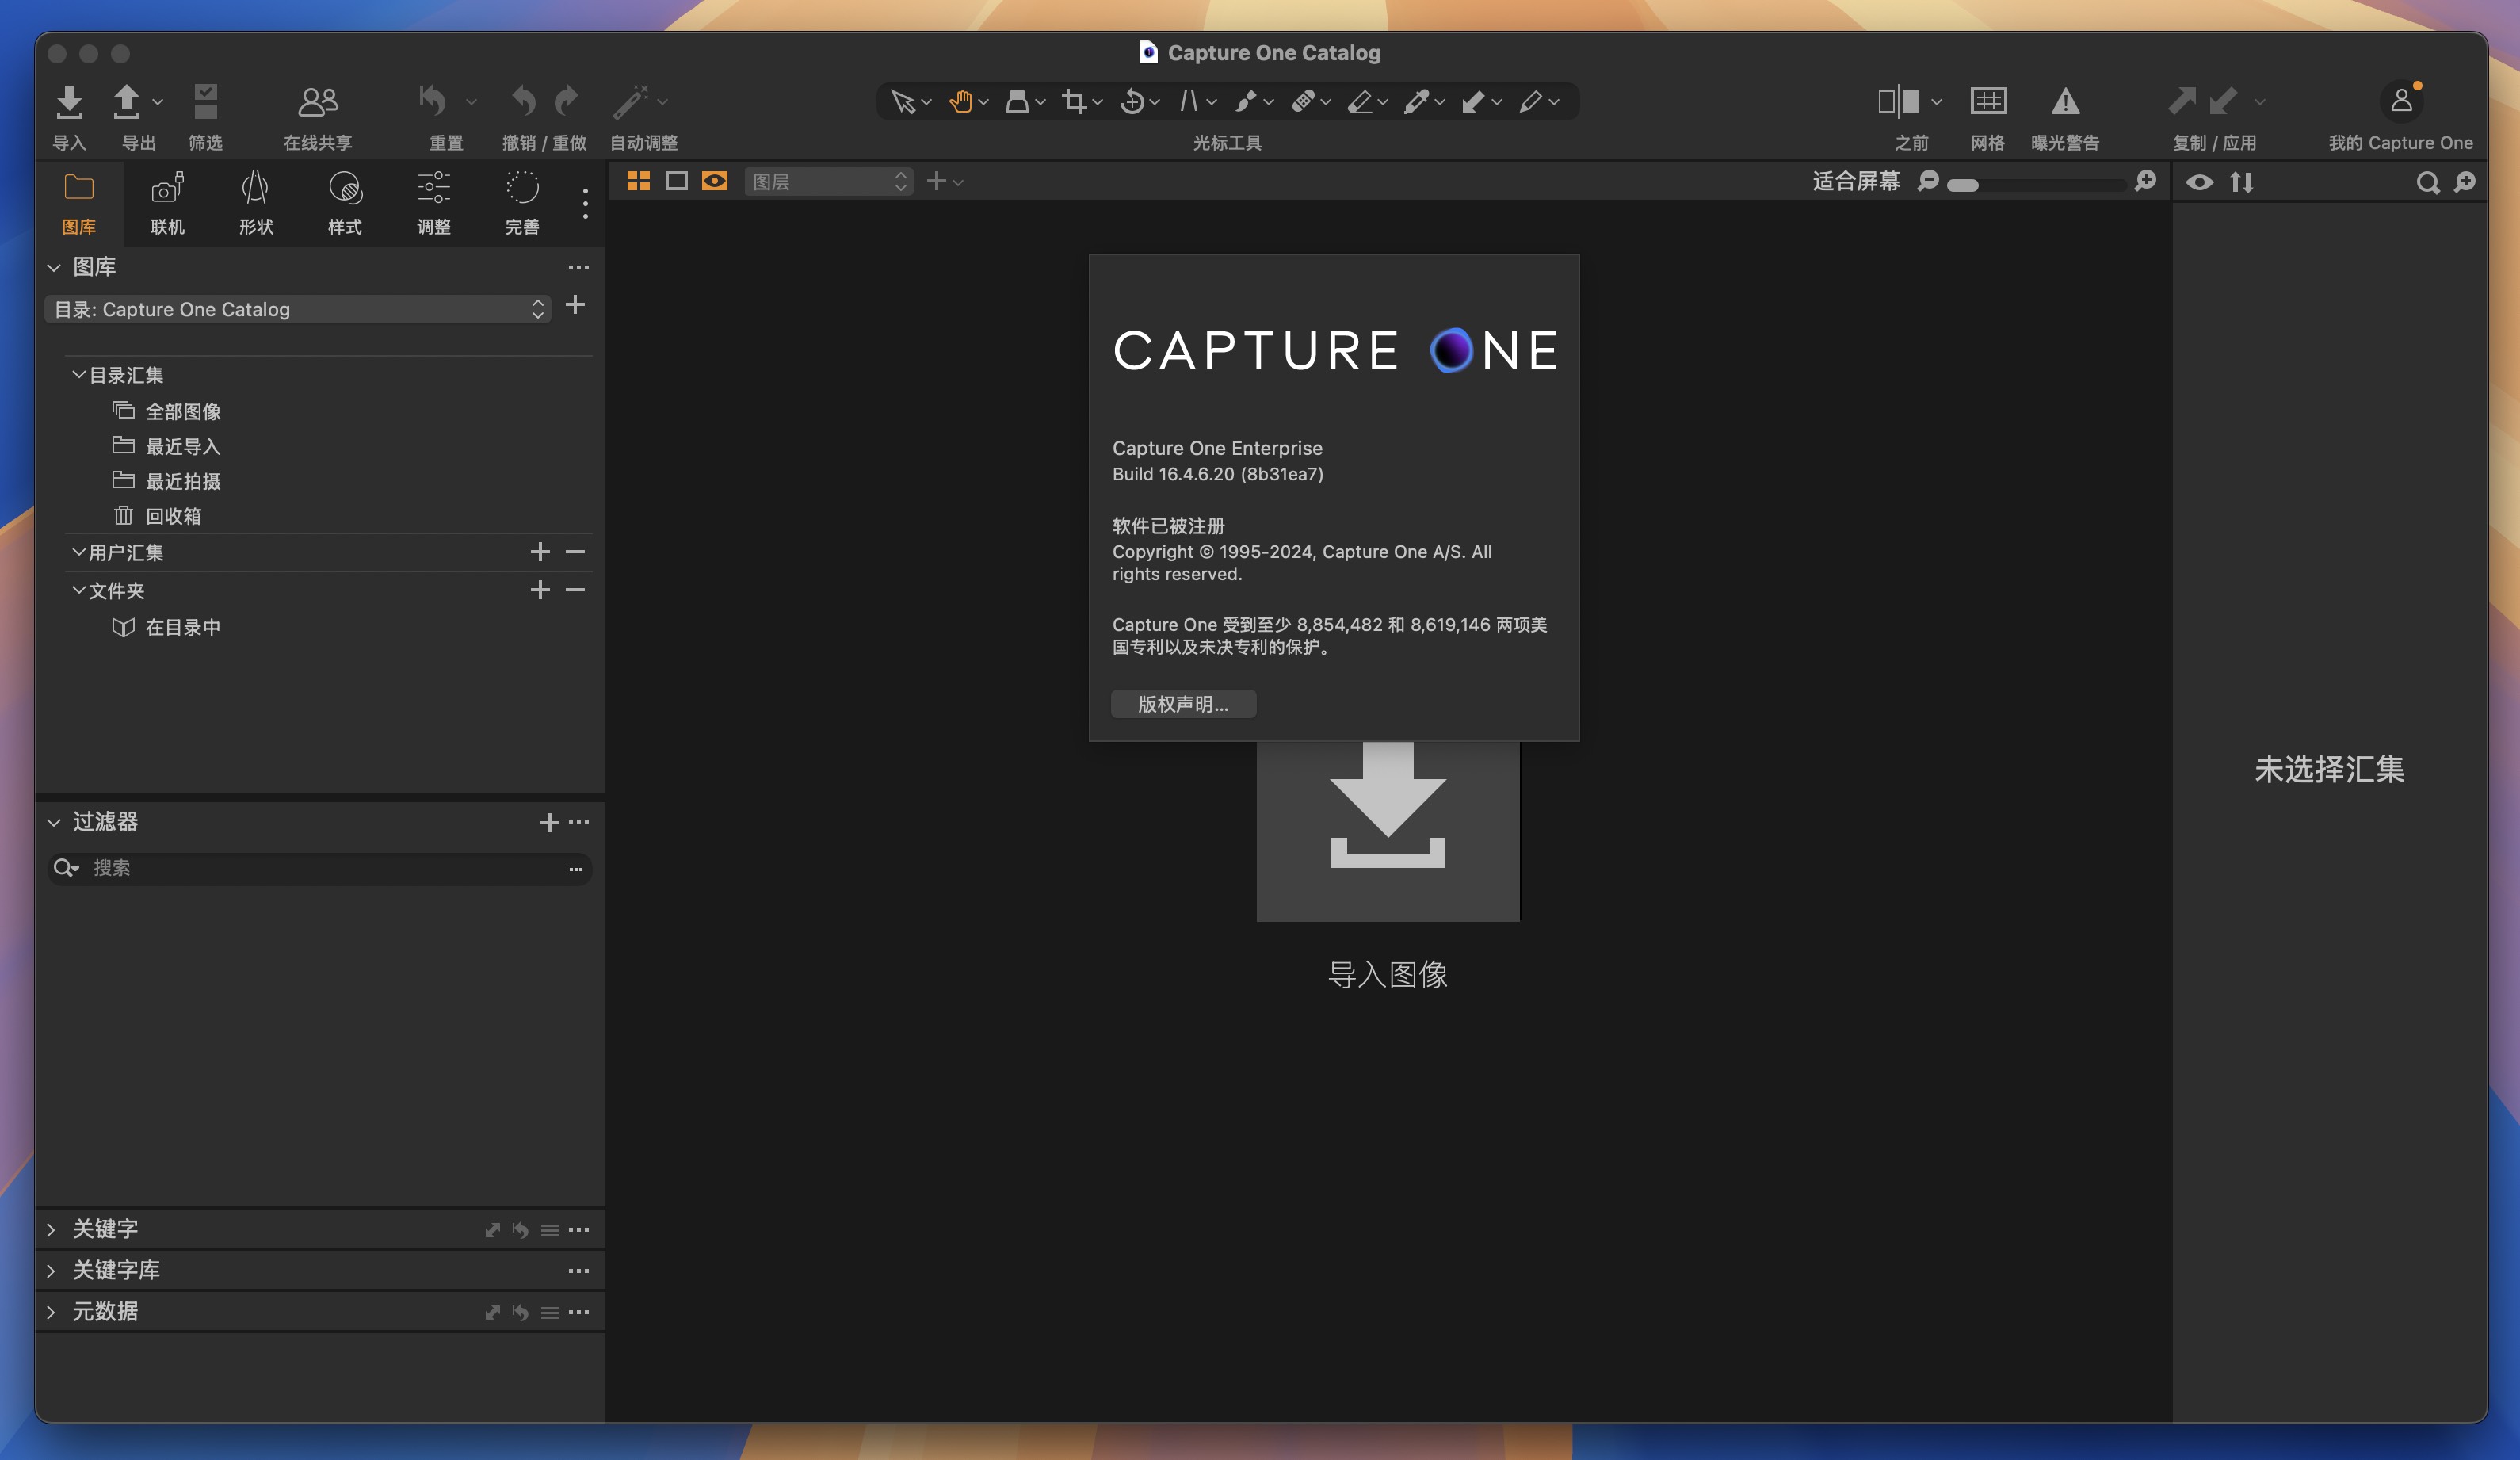This screenshot has height=1460, width=2520.
Task: Collapse the Filters (过滤器) panel
Action: [x=54, y=822]
